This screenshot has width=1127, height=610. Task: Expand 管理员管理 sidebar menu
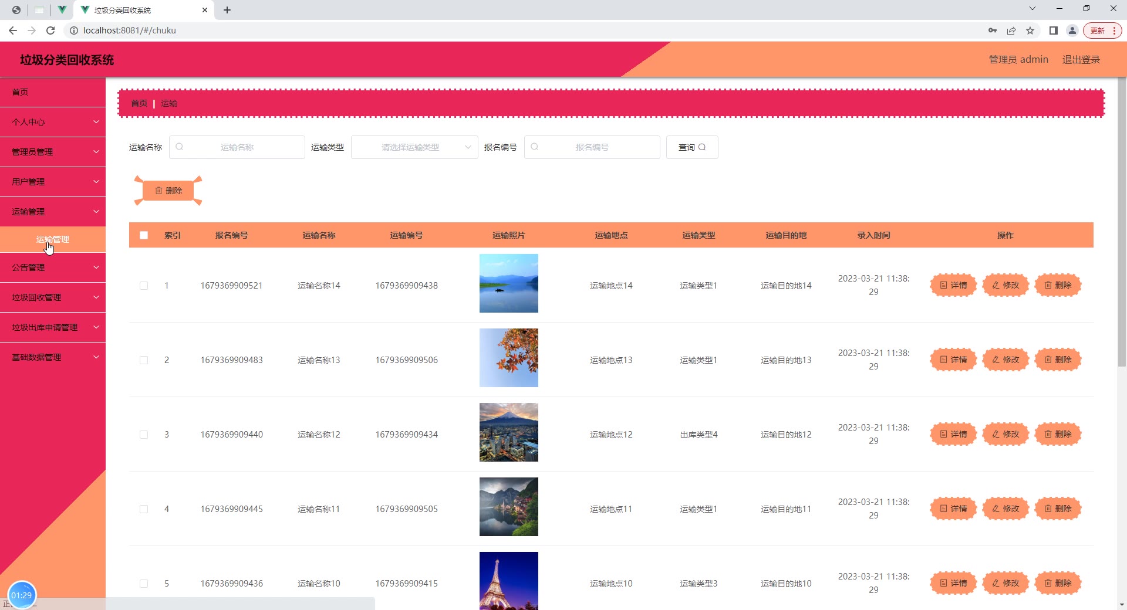[53, 152]
